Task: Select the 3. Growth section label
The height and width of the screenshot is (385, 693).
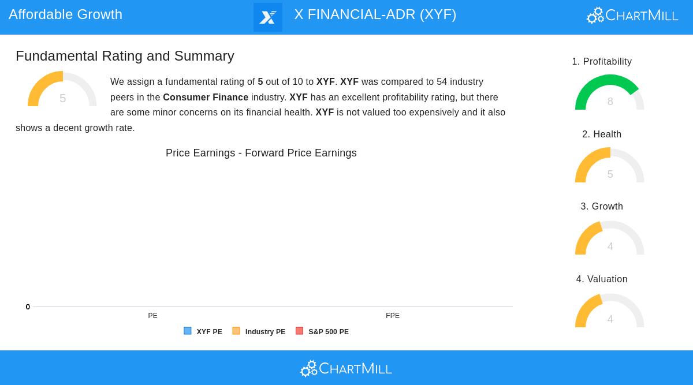Action: [602, 207]
